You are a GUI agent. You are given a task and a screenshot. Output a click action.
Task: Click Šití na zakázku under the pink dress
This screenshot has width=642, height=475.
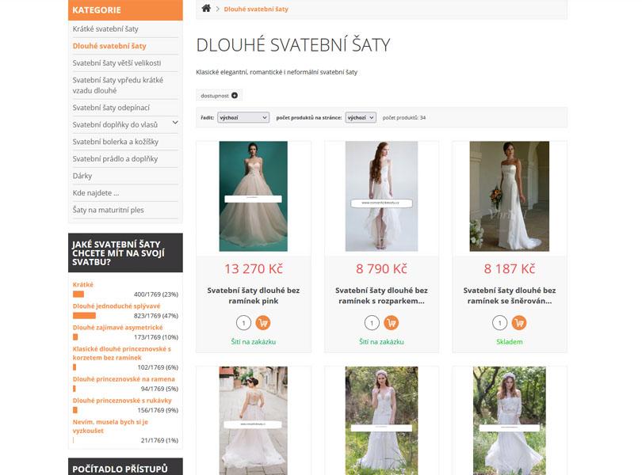[254, 342]
